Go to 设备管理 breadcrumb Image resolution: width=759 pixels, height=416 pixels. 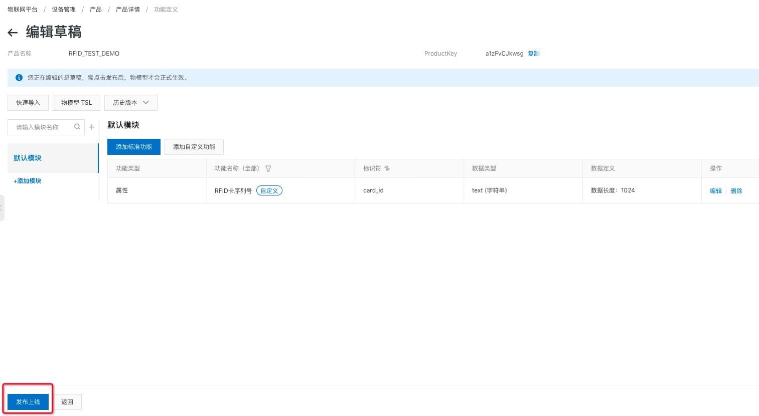[64, 10]
